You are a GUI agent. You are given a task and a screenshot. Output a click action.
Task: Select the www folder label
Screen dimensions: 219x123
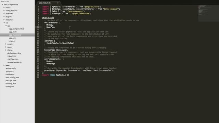[x=8, y=65]
